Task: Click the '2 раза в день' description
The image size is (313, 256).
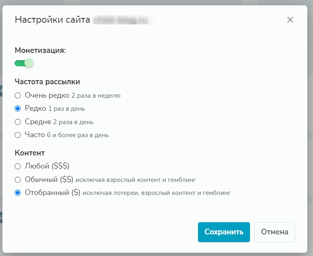Action: click(x=73, y=122)
